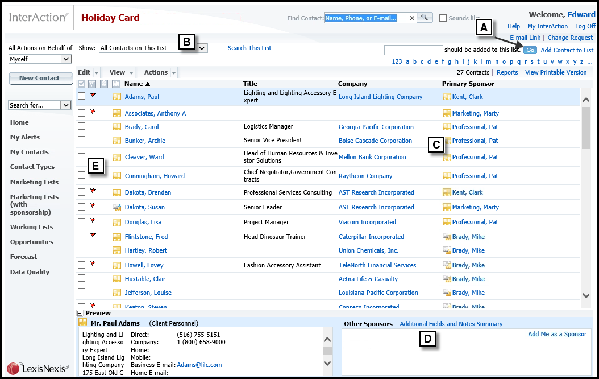Click the contact icon beside Bunker, Archie
This screenshot has width=599, height=379.
(x=117, y=141)
